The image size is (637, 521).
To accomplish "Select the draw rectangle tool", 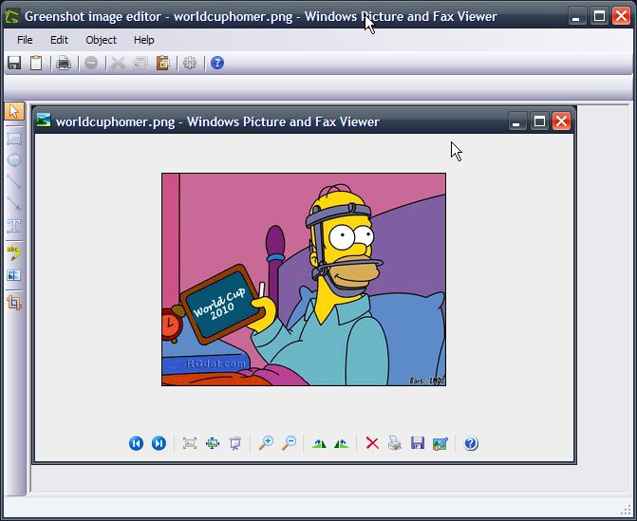I will coord(14,138).
